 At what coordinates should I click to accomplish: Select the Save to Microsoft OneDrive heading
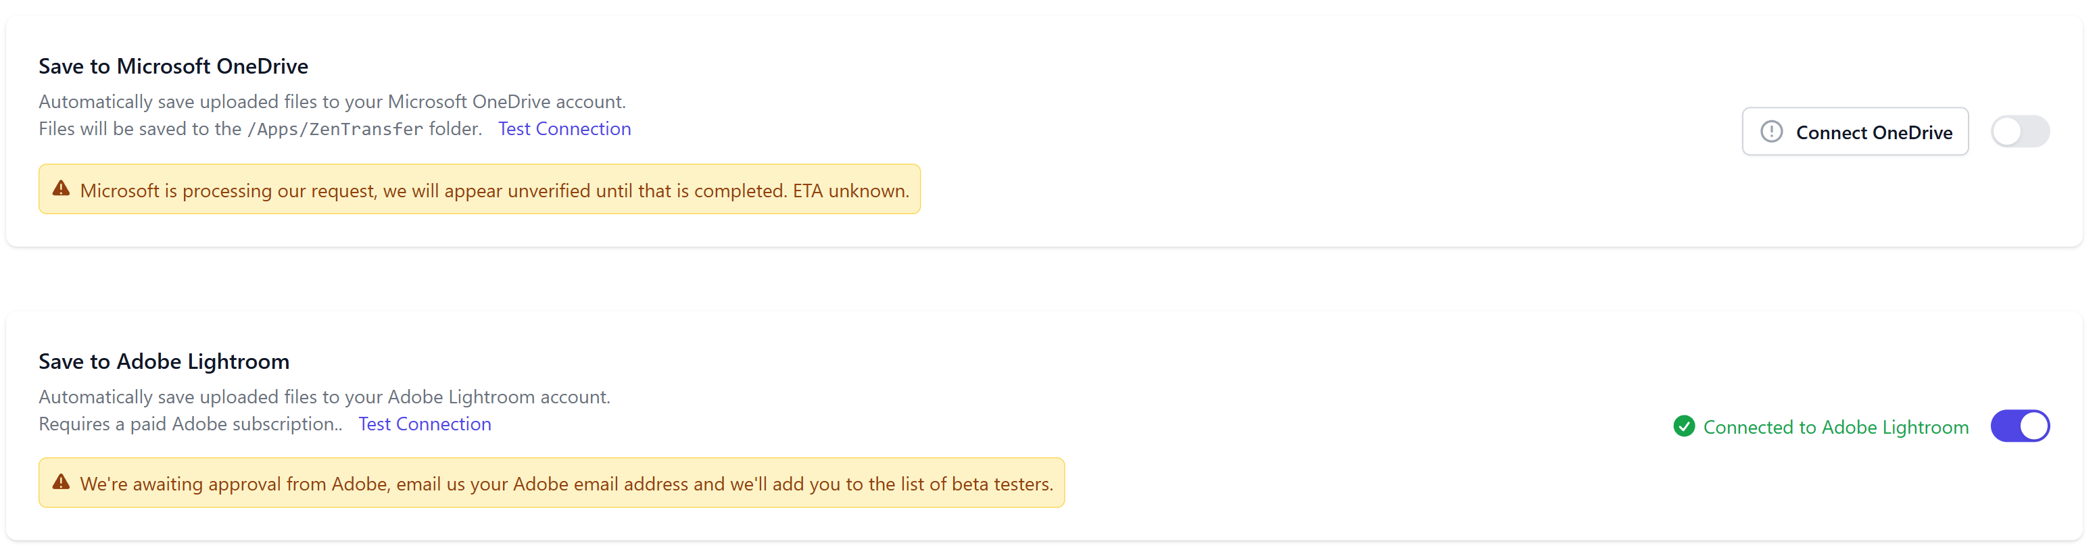click(174, 66)
